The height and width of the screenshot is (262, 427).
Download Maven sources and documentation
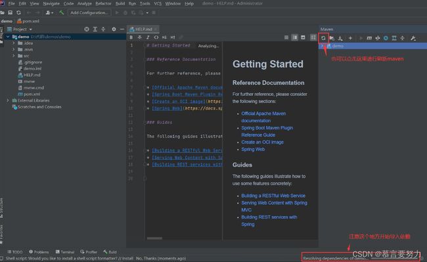340,38
